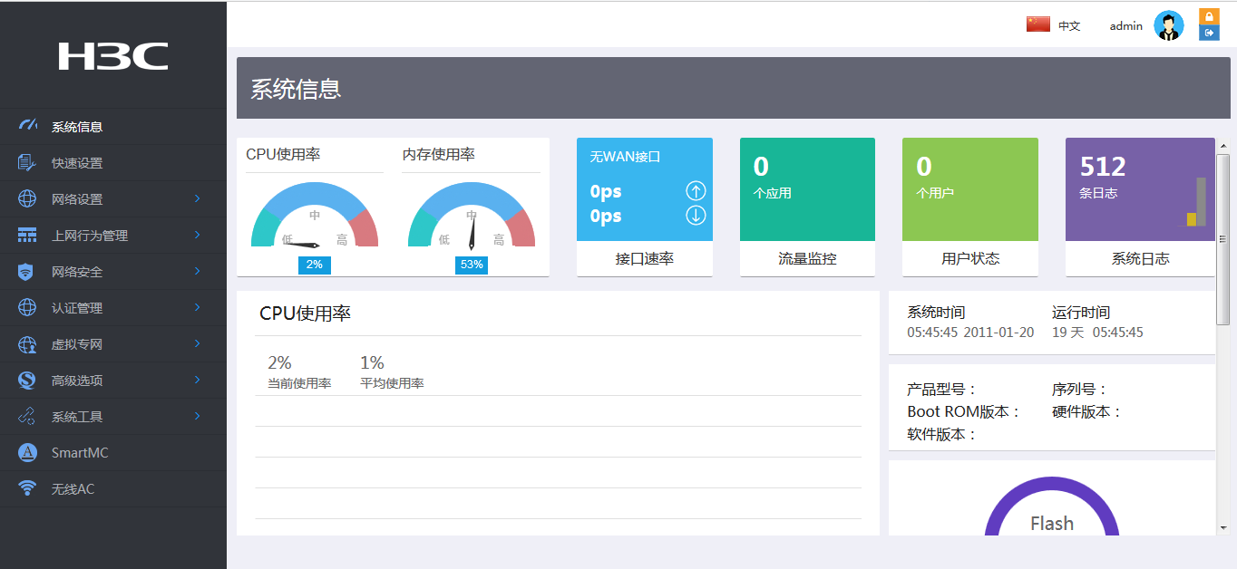Open the 流量监控 card label

pos(807,258)
